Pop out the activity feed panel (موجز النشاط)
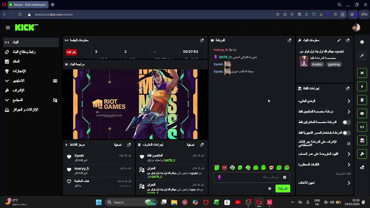370x208 pixels. (x=129, y=145)
